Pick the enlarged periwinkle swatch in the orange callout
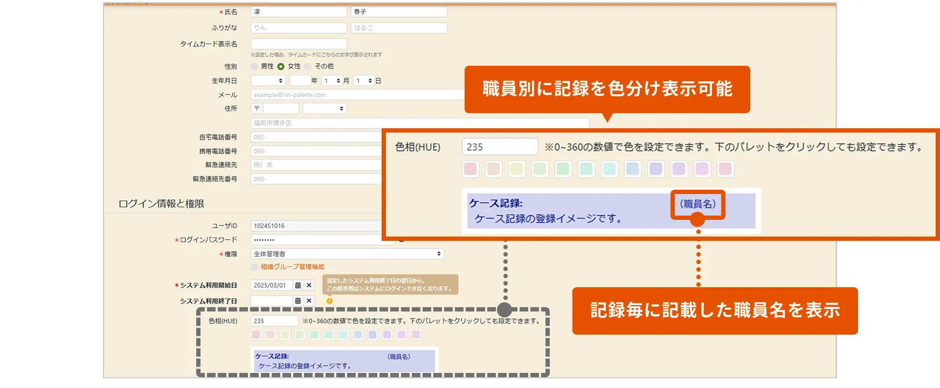The width and height of the screenshot is (940, 388). click(x=655, y=169)
